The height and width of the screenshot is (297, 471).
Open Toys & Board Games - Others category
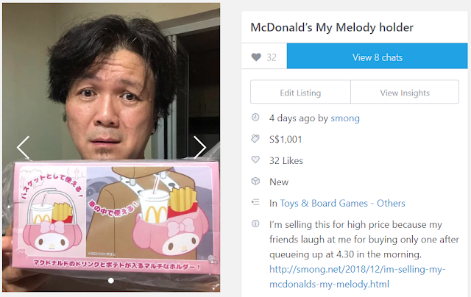342,203
